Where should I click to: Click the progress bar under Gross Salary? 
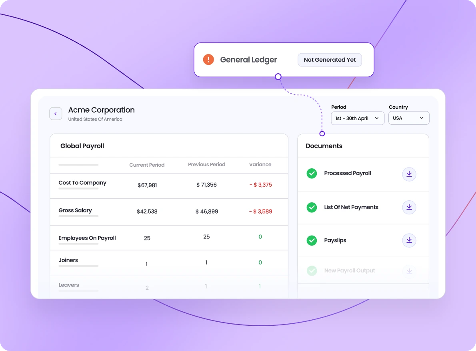click(x=78, y=216)
